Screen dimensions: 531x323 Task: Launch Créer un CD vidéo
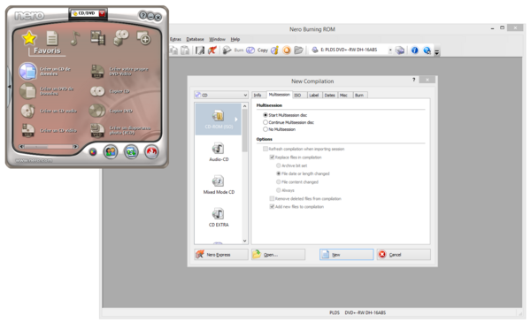[x=49, y=130]
